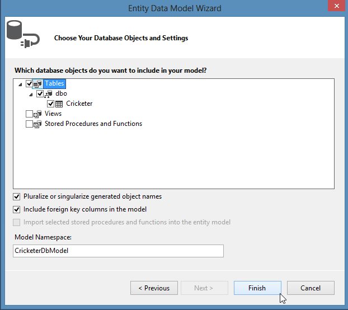The image size is (348, 310).
Task: Select the dbo tree label
Action: click(61, 93)
